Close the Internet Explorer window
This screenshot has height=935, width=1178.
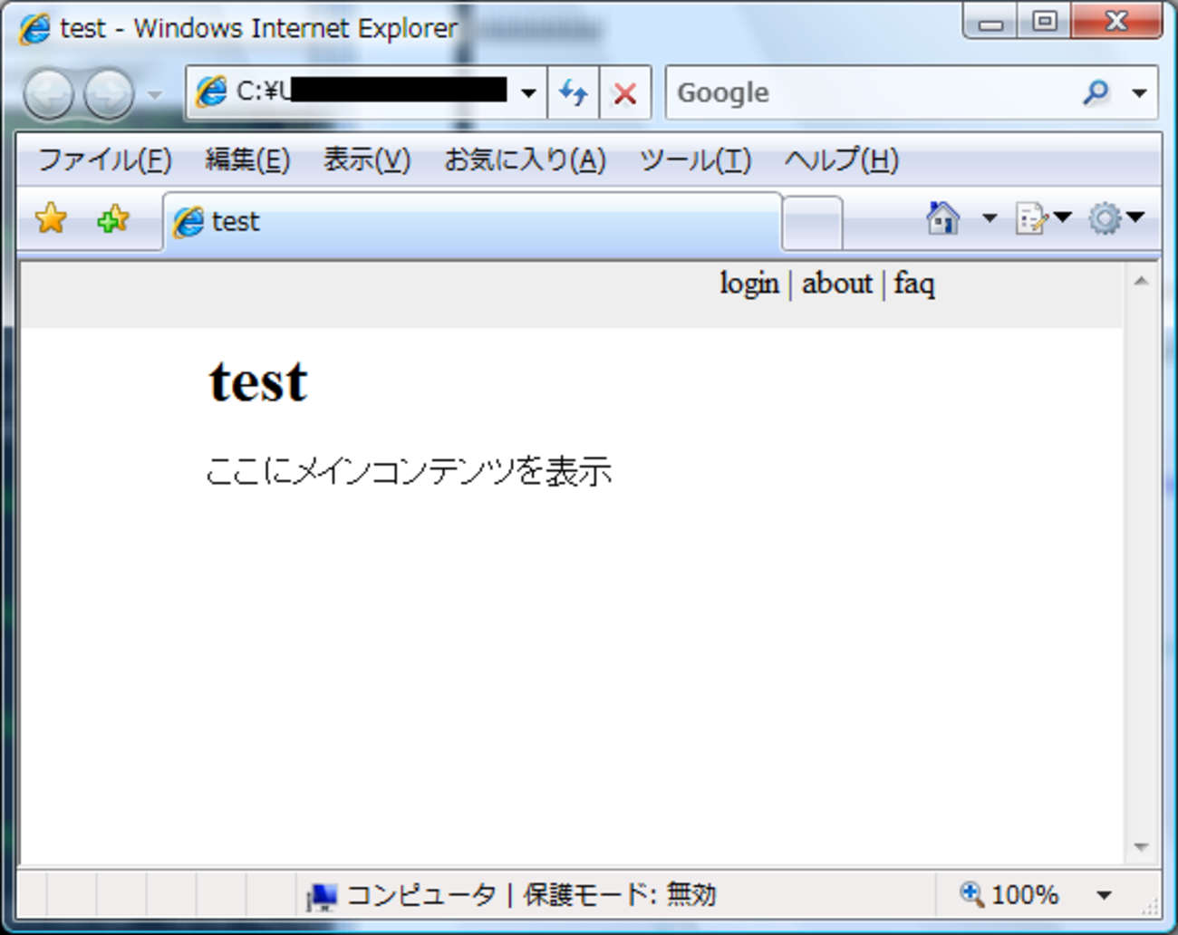(1116, 22)
